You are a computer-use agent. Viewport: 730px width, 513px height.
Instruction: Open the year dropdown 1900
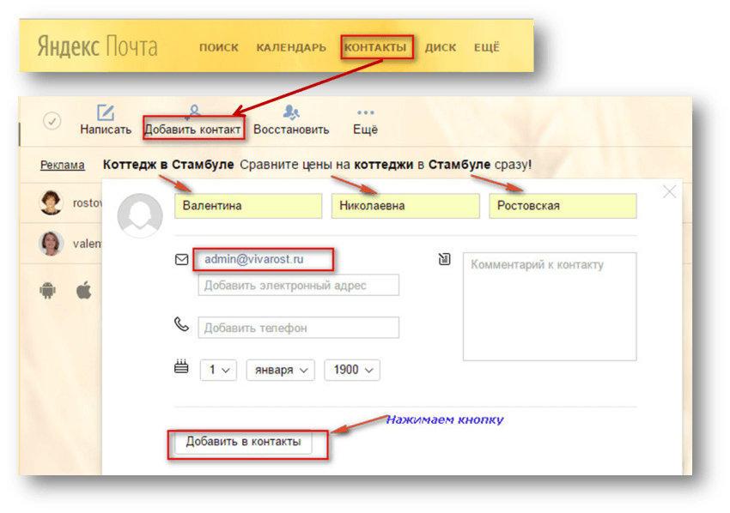point(352,371)
